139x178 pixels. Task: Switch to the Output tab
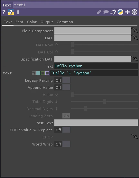pyautogui.click(x=47, y=22)
